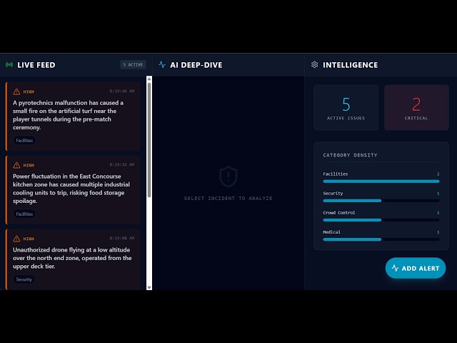Click the Critical count tile
Screen dimensions: 457x343
[416, 107]
